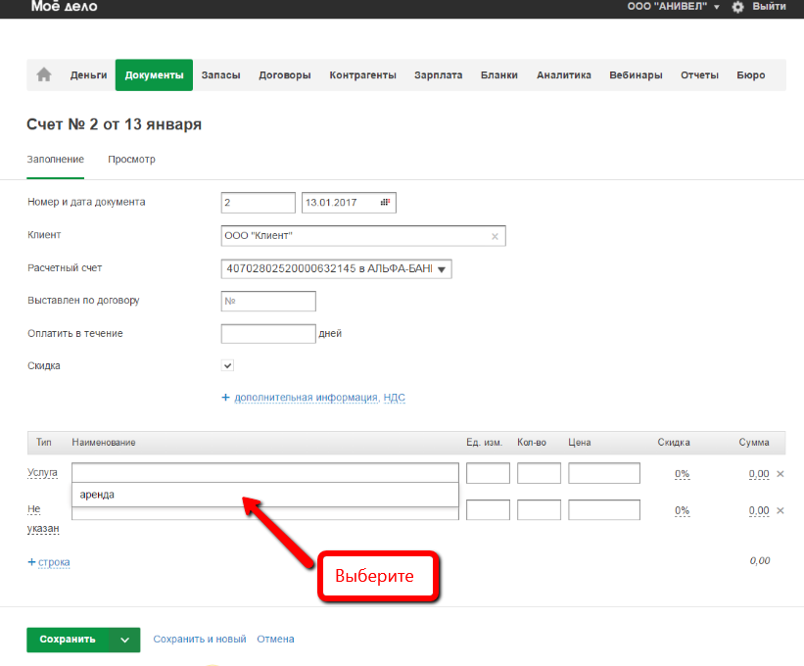Focus the Выставлен по договору № field
804x666 pixels.
[268, 301]
